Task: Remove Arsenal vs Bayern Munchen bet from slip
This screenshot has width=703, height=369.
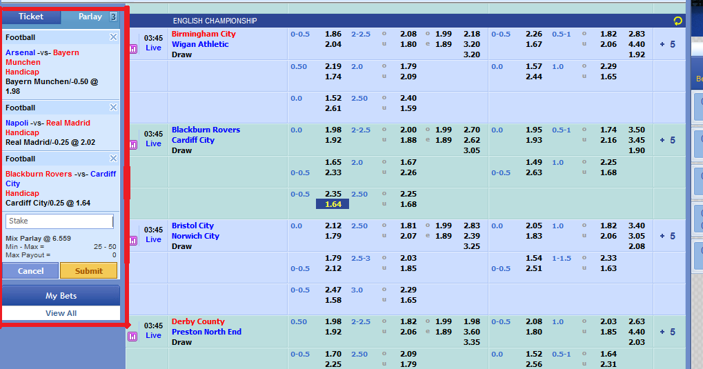Action: (x=113, y=37)
